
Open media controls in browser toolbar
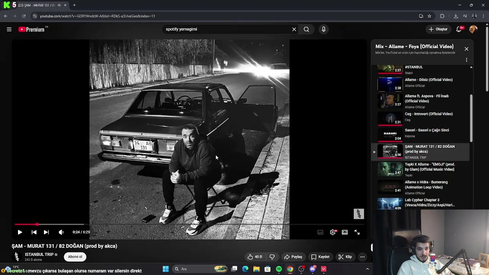pyautogui.click(x=465, y=16)
